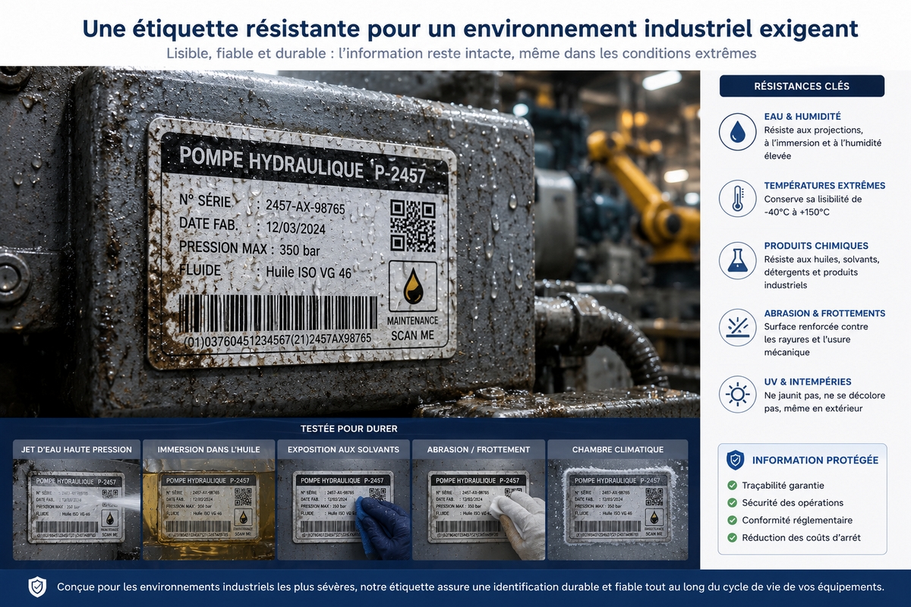Click the Abrasion & Frottements title
The width and height of the screenshot is (911, 607).
click(x=824, y=313)
